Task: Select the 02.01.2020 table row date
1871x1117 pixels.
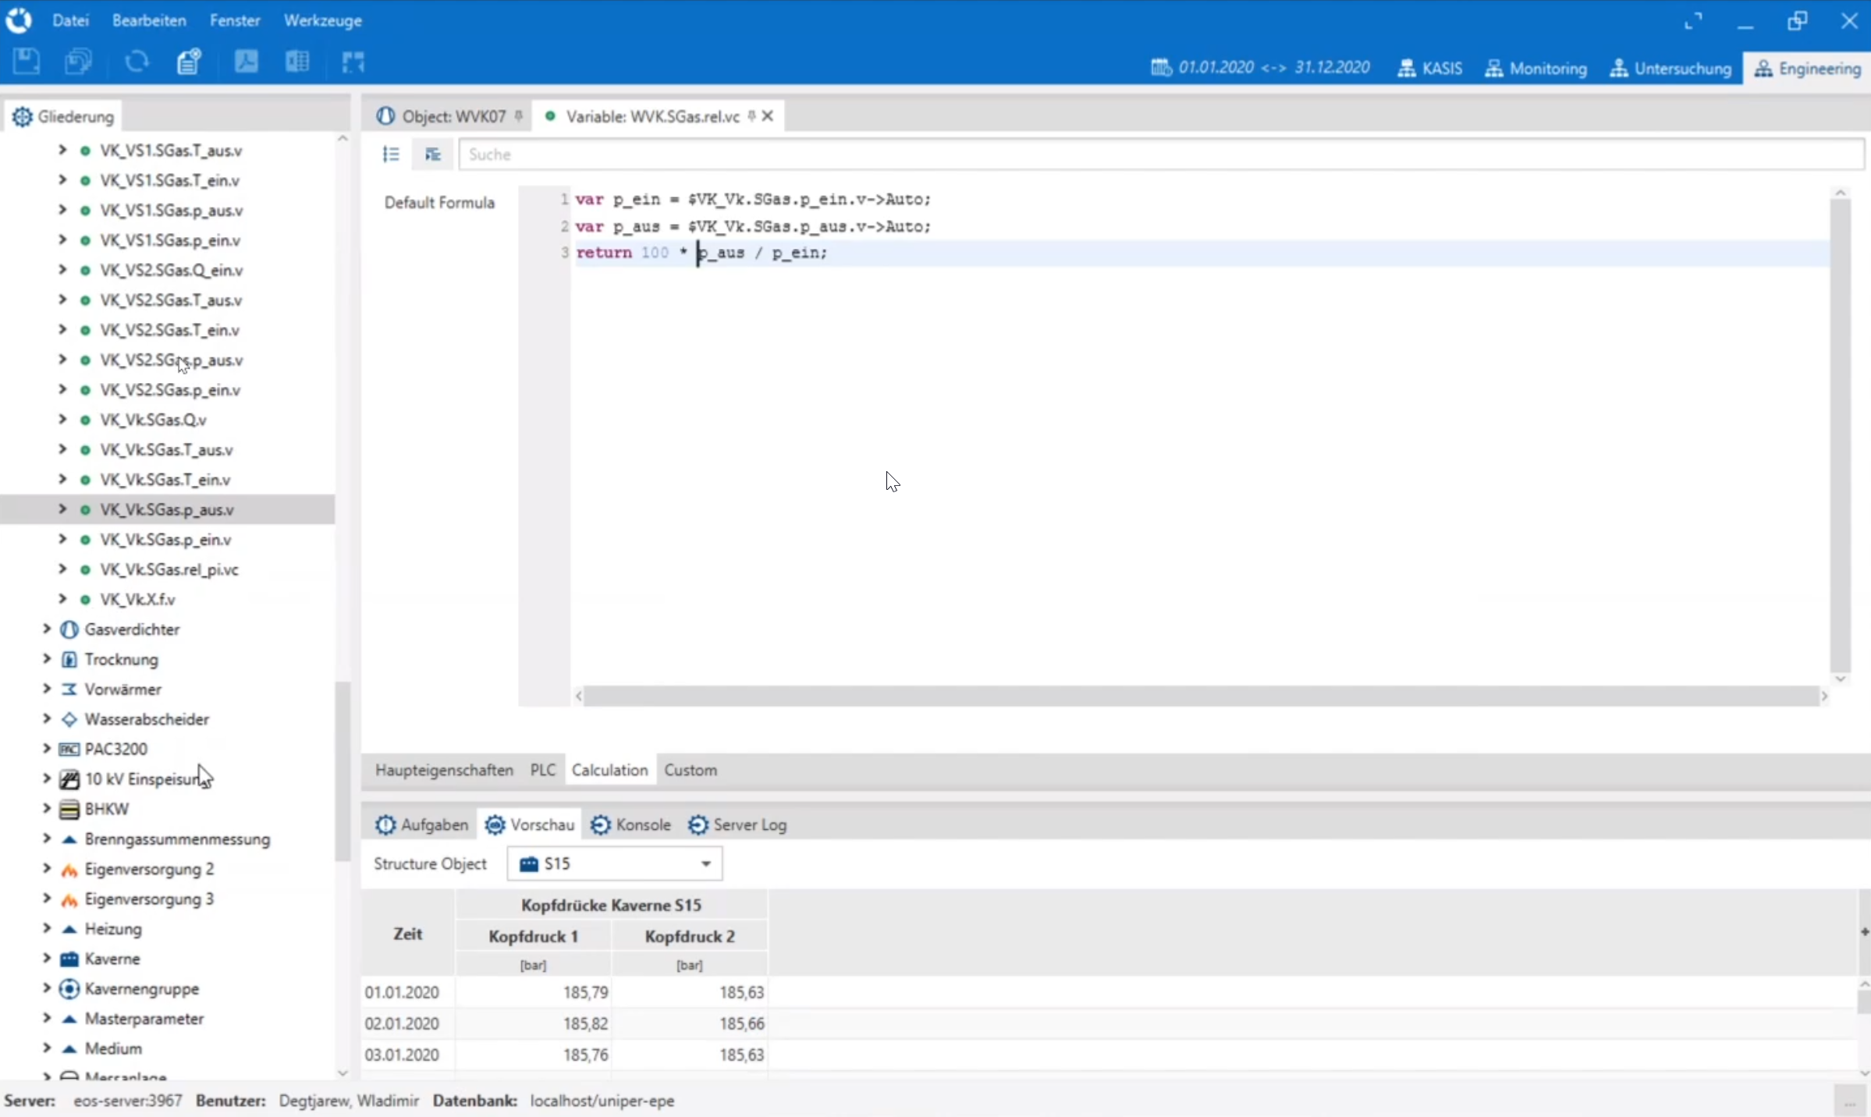Action: point(402,1023)
